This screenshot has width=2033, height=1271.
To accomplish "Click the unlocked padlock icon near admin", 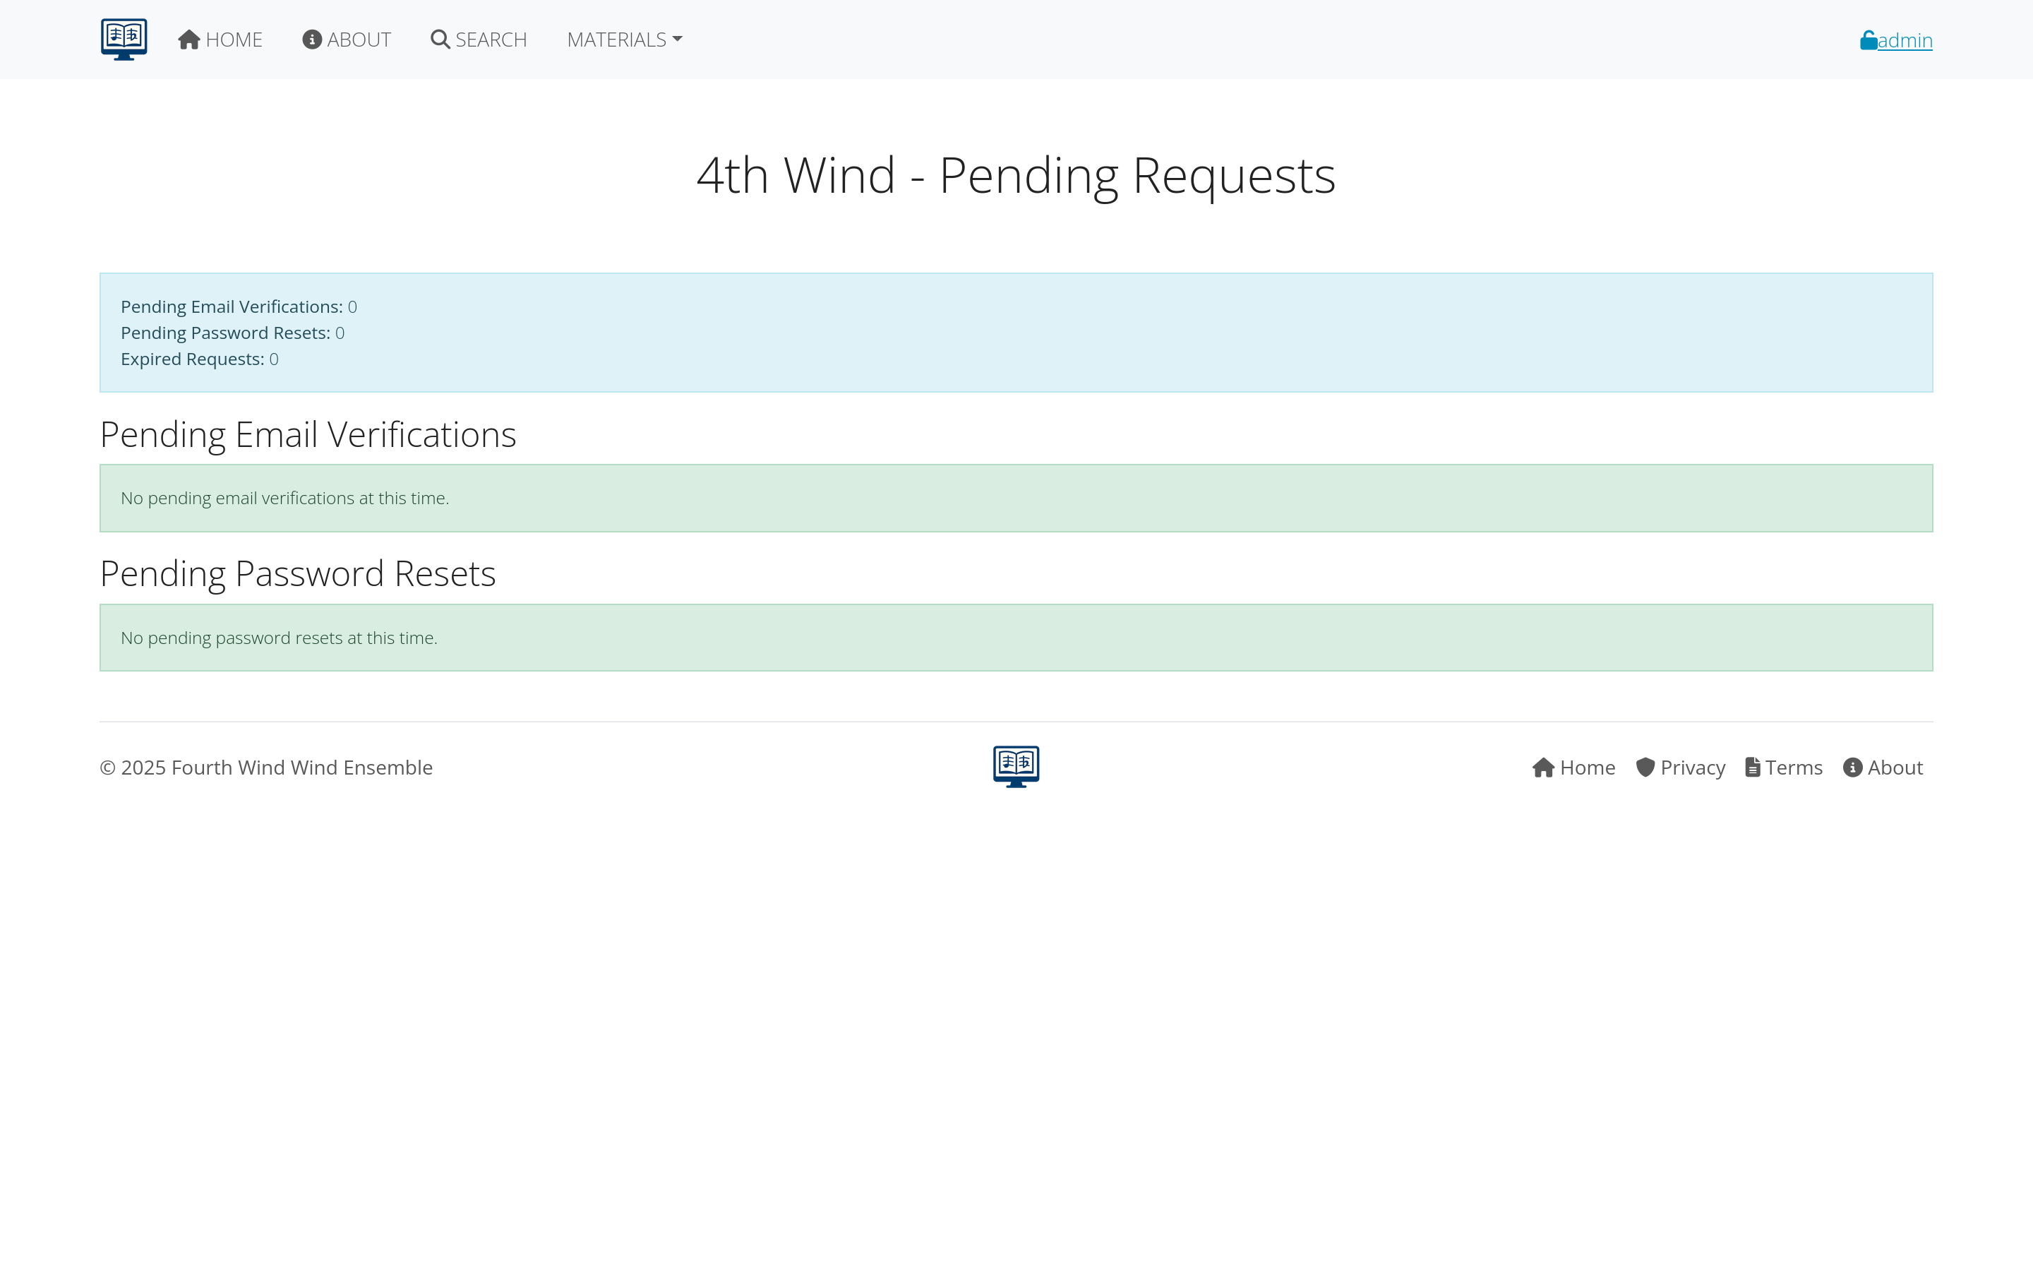I will 1868,40.
